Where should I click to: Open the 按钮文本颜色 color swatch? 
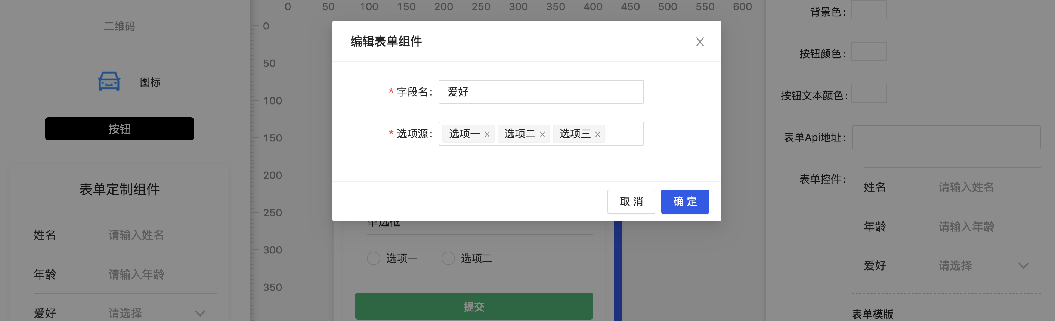(x=869, y=94)
